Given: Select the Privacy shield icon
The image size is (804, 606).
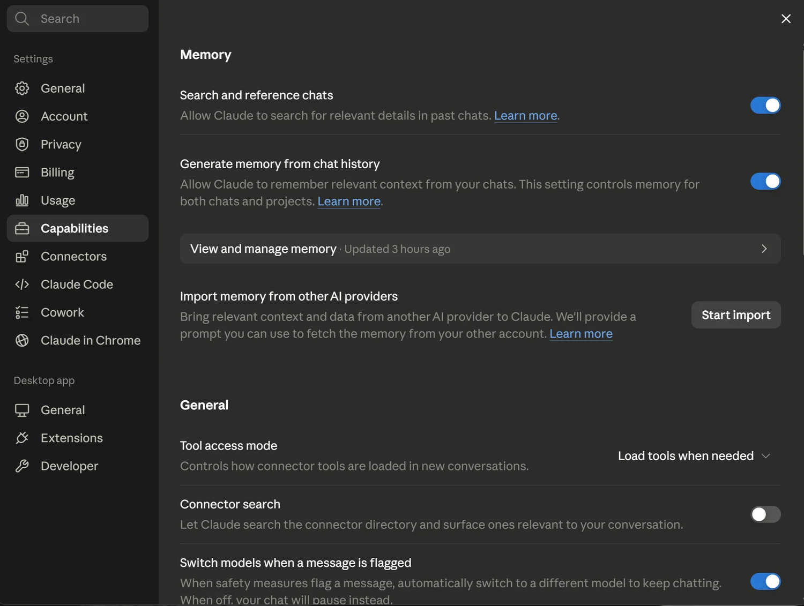Looking at the screenshot, I should 22,144.
